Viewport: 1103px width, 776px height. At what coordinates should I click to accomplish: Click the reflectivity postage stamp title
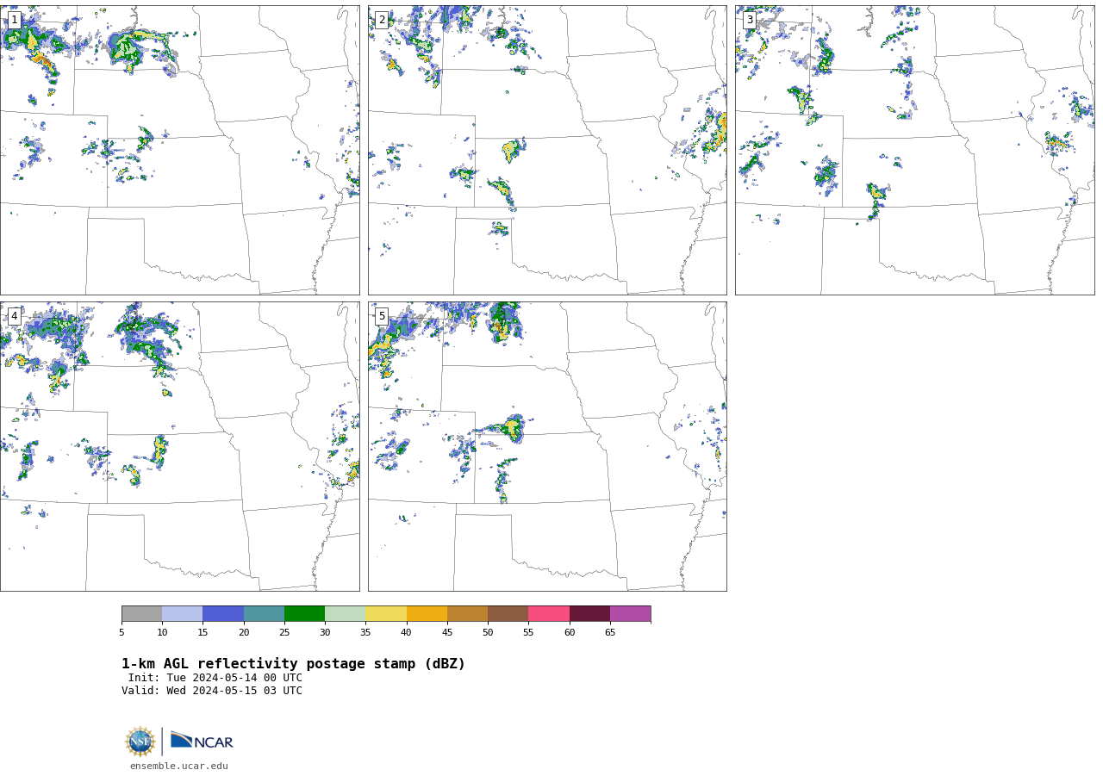pos(293,664)
